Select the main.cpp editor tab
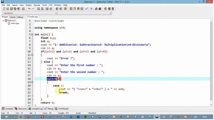Screen dimensions: 214x120 coord(33,17)
